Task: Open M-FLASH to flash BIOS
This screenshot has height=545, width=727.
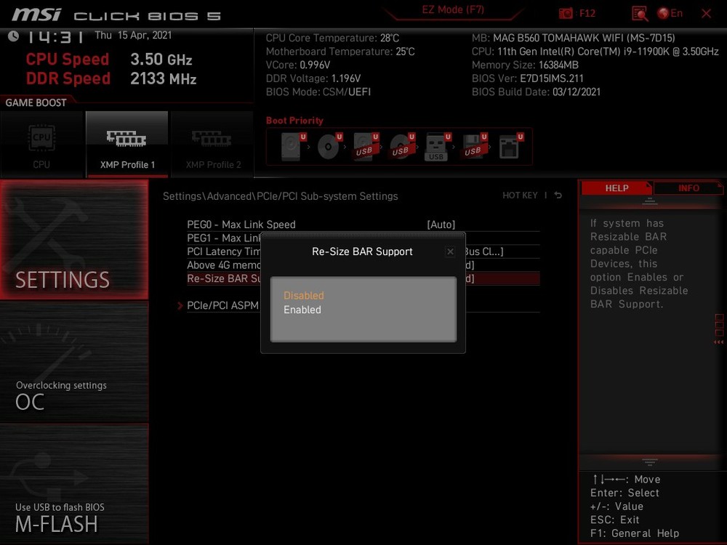Action: click(74, 483)
